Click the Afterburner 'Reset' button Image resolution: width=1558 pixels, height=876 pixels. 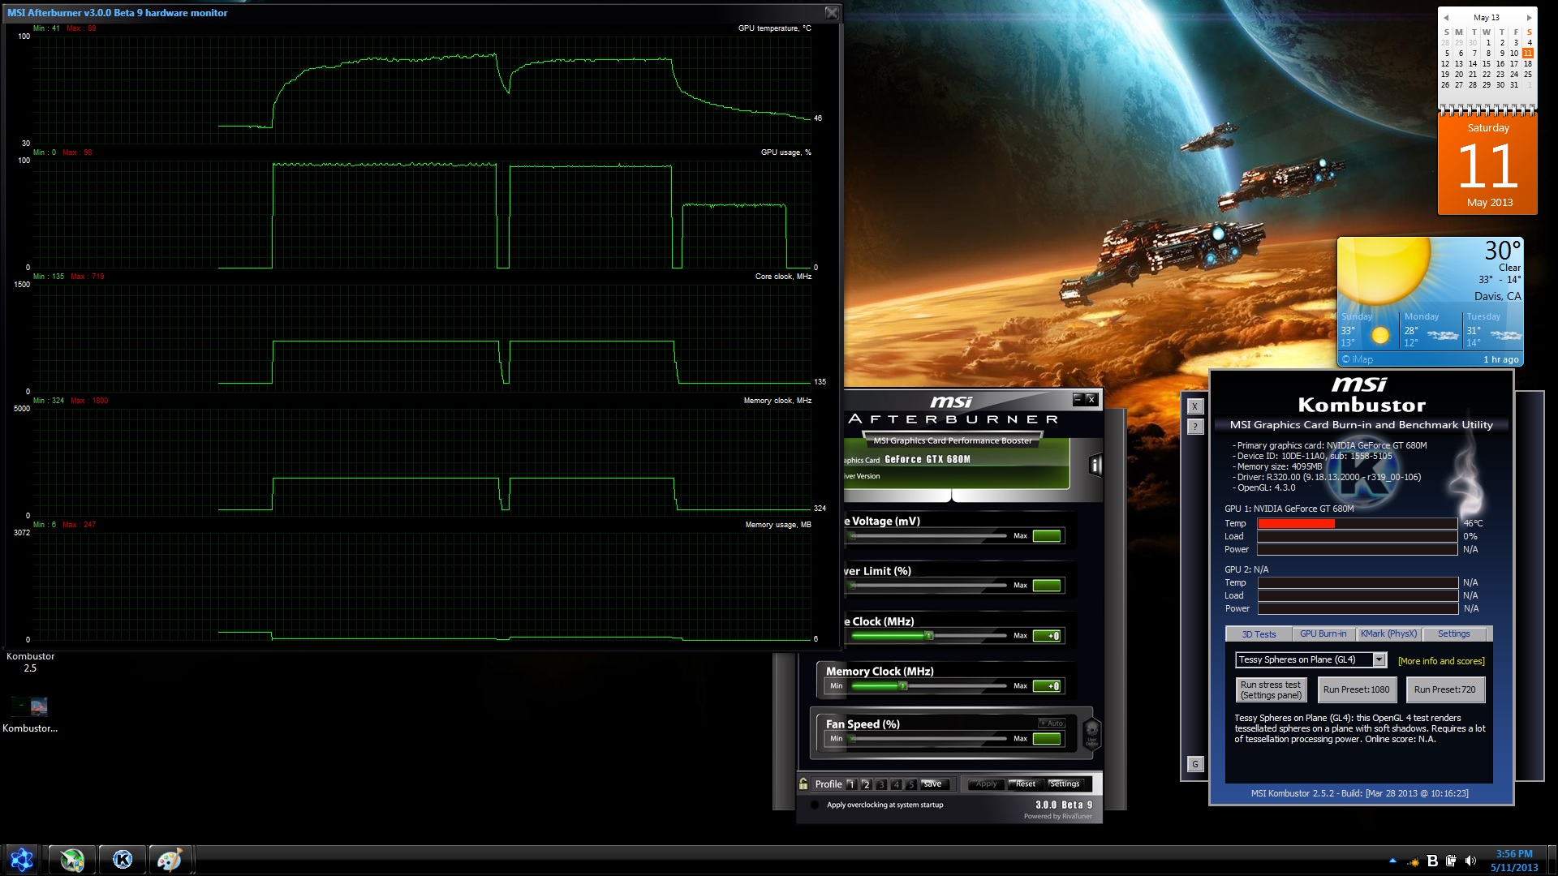(1026, 784)
